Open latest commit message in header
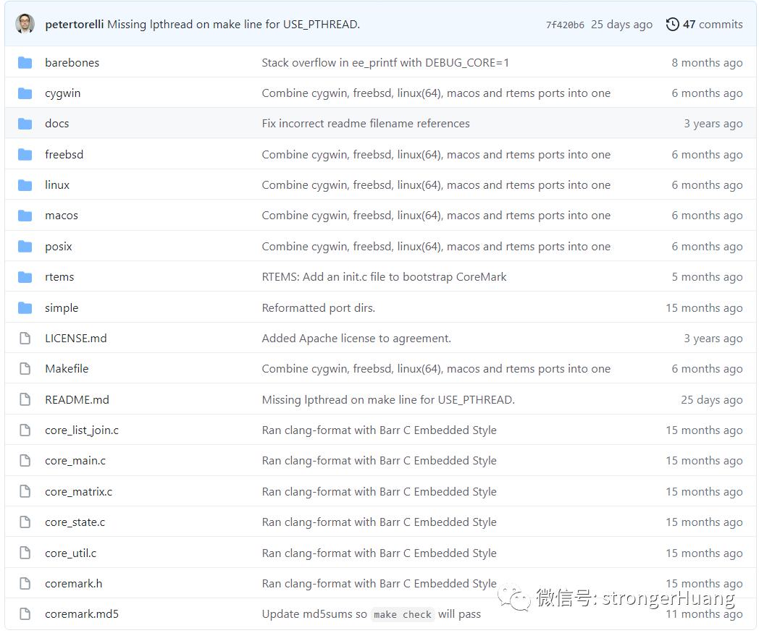Image resolution: width=759 pixels, height=633 pixels. 233,24
